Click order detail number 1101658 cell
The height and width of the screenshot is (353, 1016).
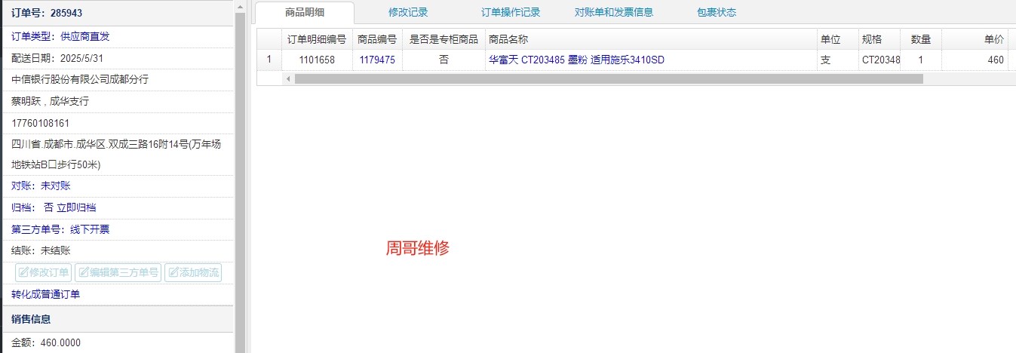(x=317, y=60)
